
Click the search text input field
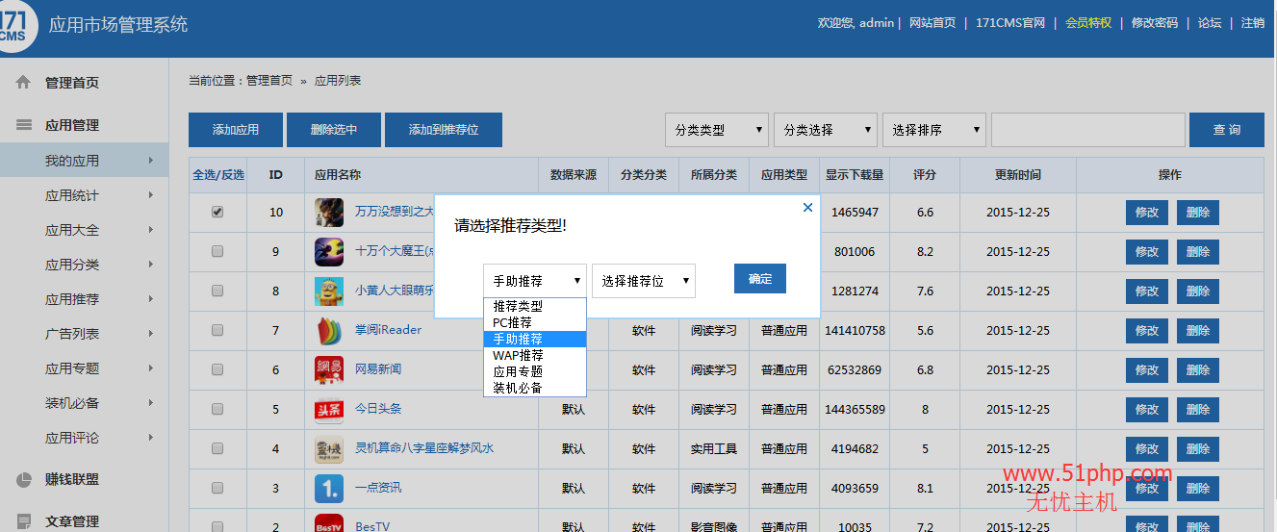click(x=1087, y=130)
